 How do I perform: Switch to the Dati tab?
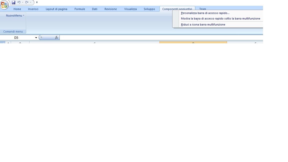point(94,9)
